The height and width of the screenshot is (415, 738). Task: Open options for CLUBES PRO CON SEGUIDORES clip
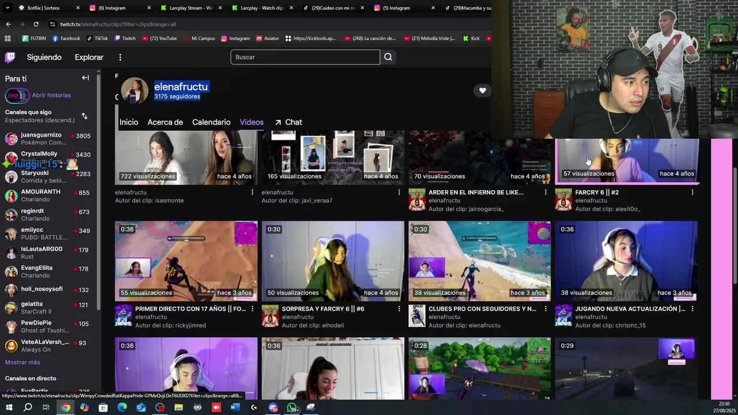click(545, 309)
